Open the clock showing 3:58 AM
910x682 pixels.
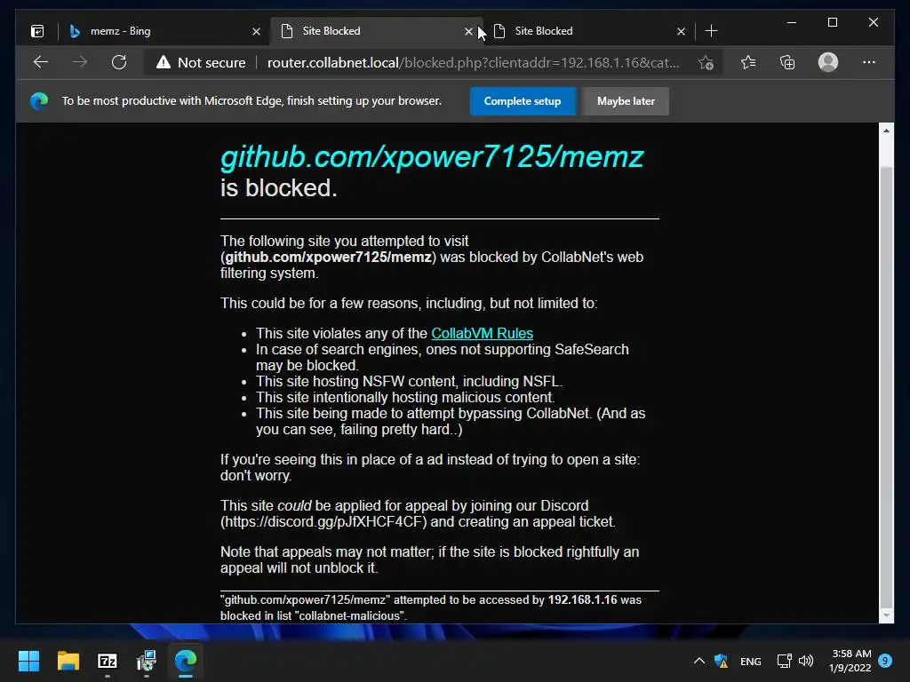pyautogui.click(x=850, y=661)
